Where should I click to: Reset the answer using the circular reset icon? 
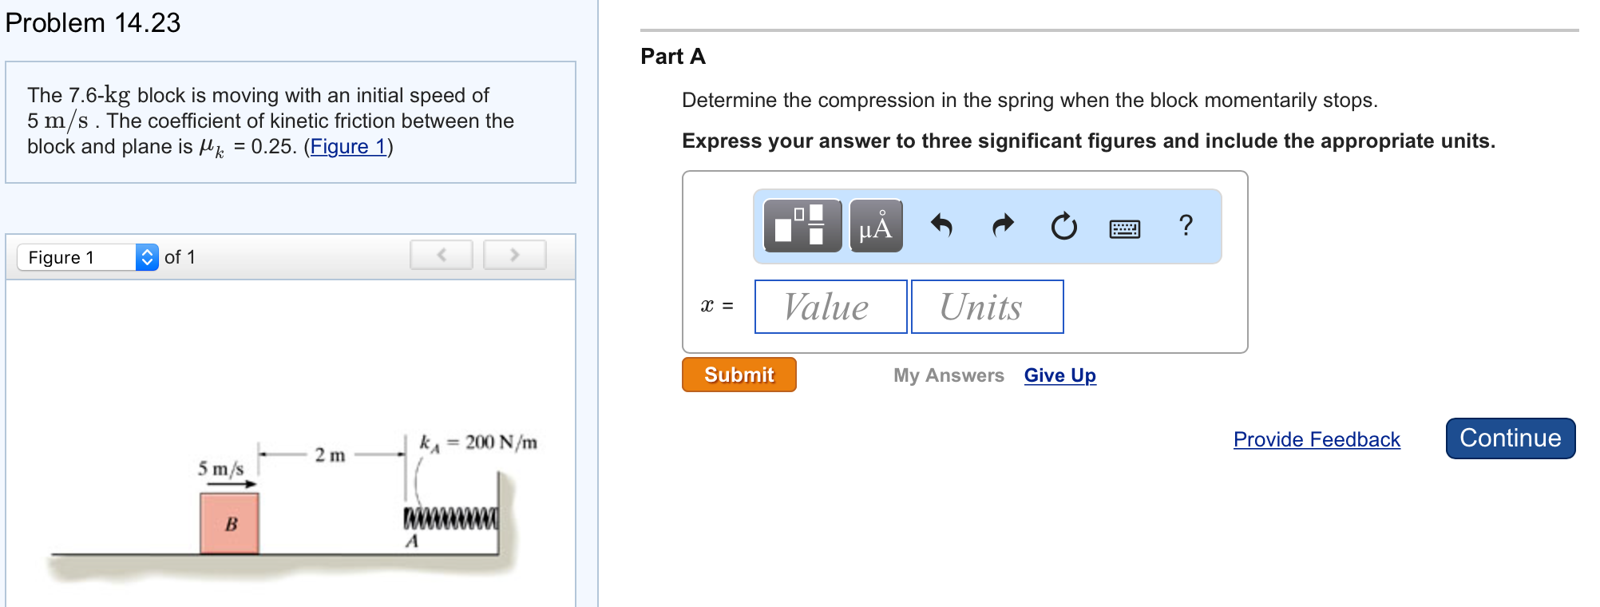point(1063,227)
